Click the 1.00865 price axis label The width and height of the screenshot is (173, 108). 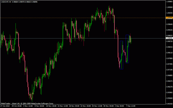[169, 2]
